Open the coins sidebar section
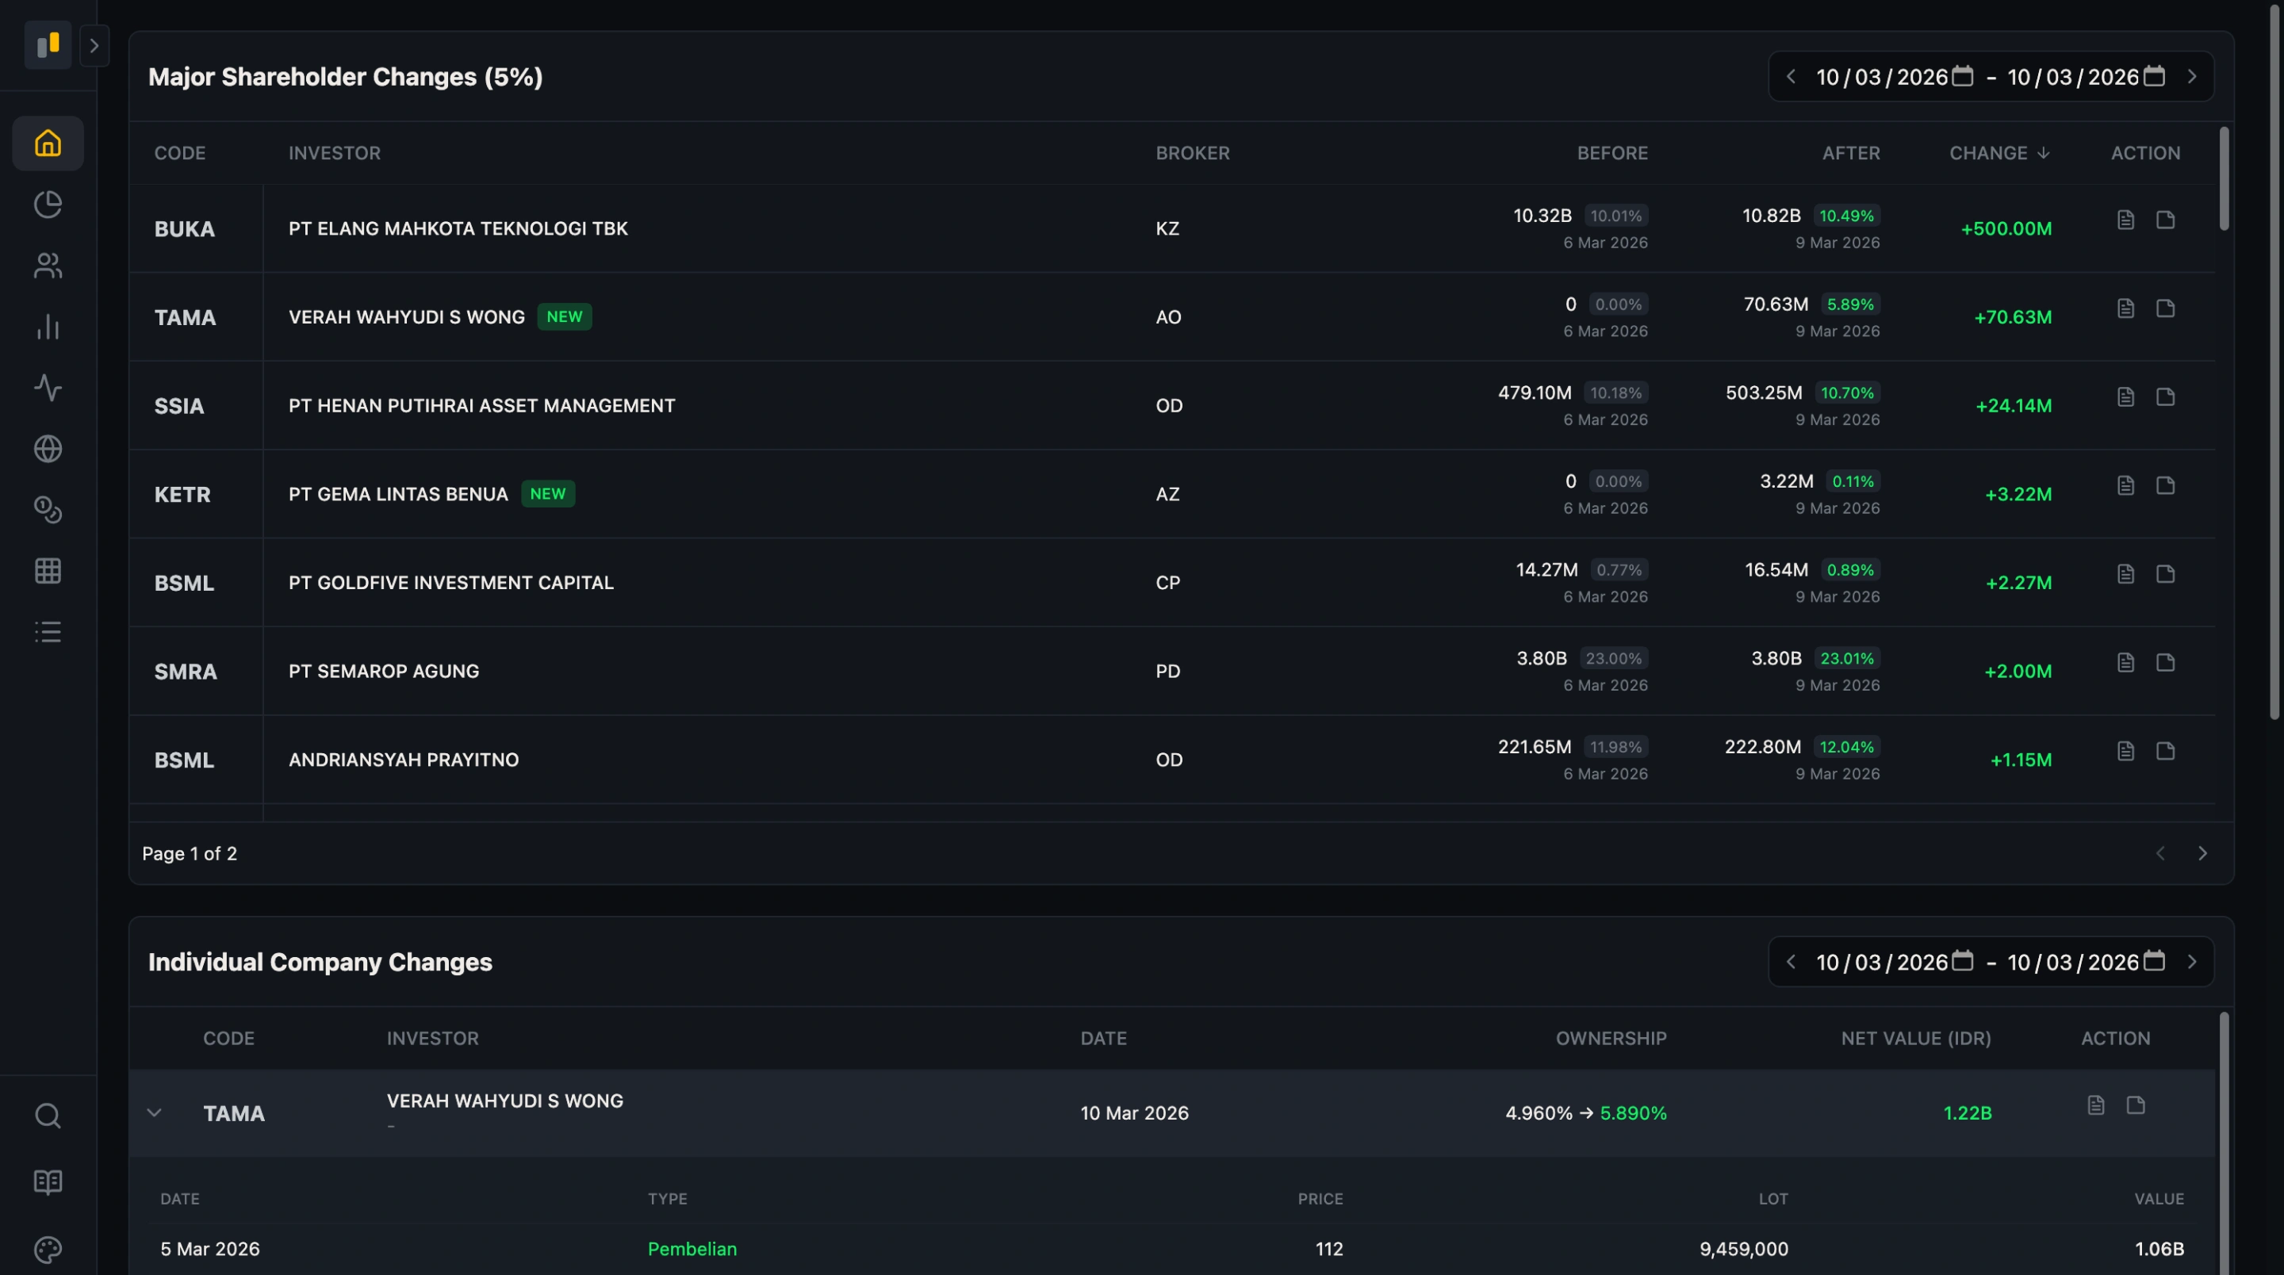The image size is (2284, 1275). [47, 510]
